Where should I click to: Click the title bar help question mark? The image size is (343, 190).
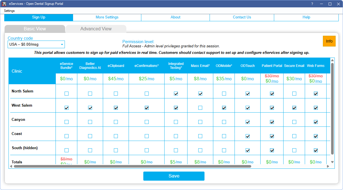(x=312, y=4)
